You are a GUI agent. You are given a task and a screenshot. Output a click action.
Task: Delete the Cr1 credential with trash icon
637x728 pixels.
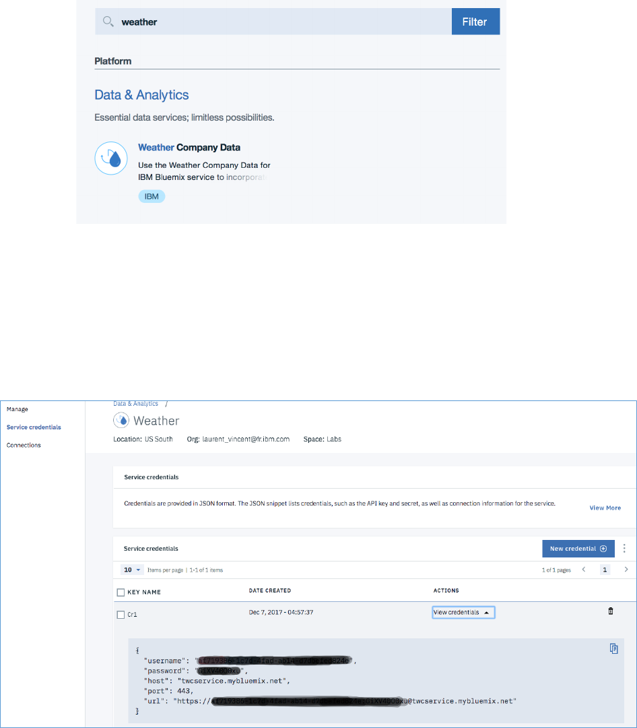pos(611,611)
